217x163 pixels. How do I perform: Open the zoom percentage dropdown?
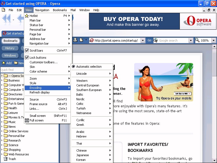(213, 40)
